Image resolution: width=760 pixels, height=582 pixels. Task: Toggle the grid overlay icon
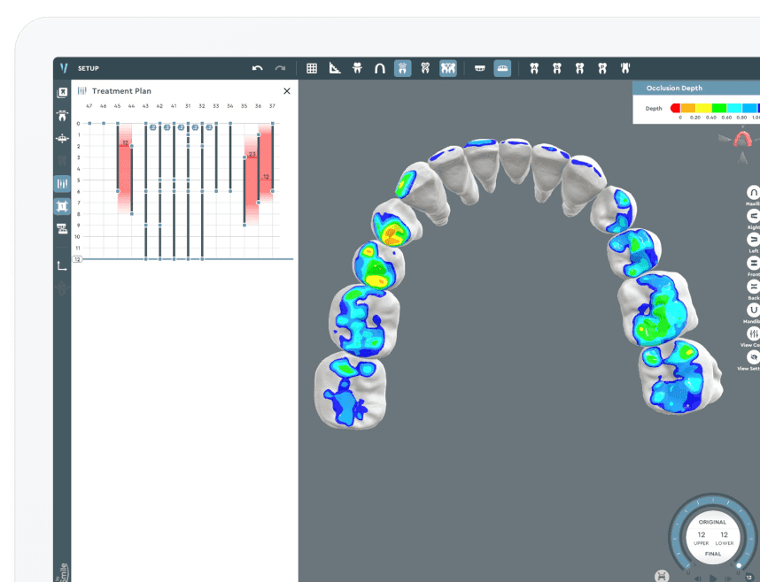(312, 68)
